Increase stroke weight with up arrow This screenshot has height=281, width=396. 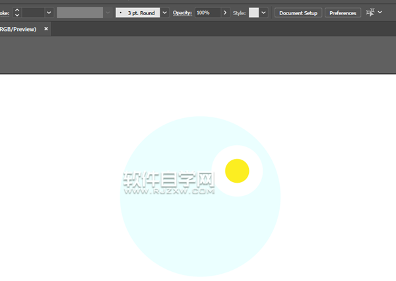coord(17,10)
